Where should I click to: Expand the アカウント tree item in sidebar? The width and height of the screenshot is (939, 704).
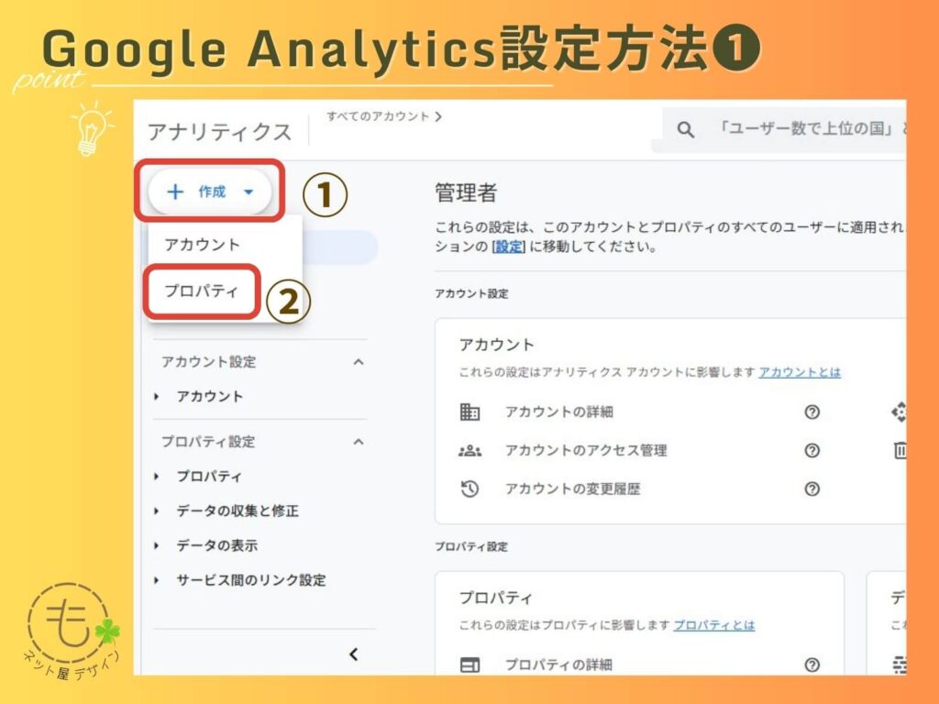tap(156, 396)
